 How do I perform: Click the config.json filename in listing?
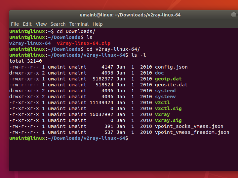click(171, 67)
